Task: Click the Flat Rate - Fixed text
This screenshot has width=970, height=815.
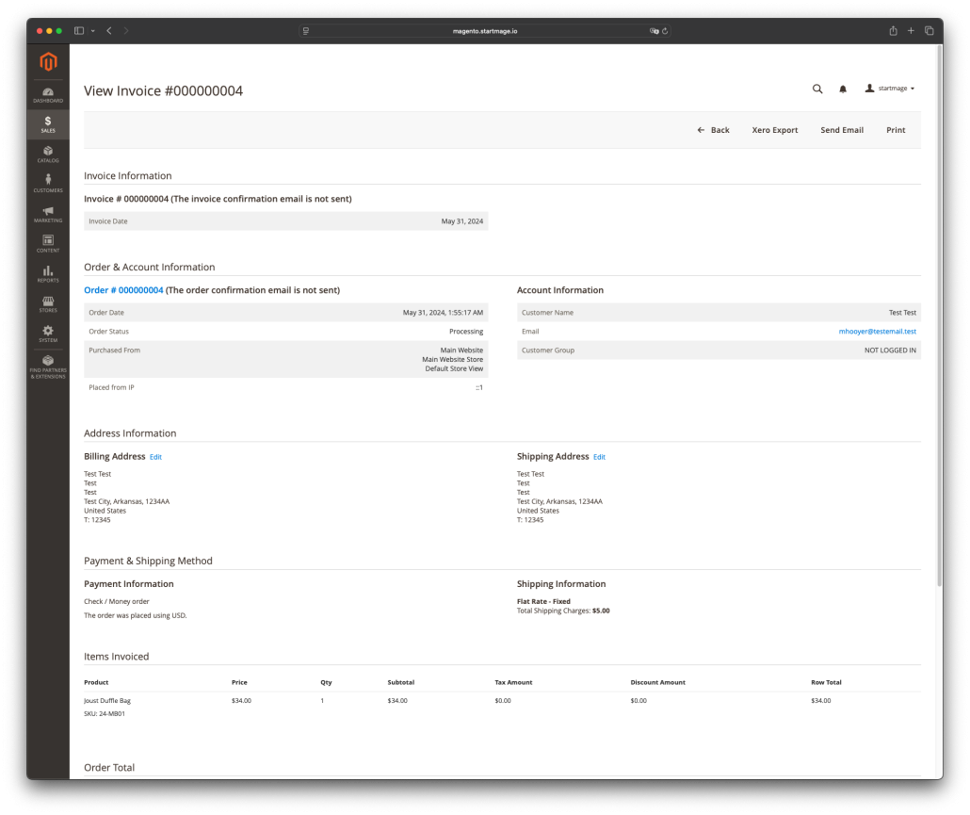Action: pyautogui.click(x=543, y=601)
